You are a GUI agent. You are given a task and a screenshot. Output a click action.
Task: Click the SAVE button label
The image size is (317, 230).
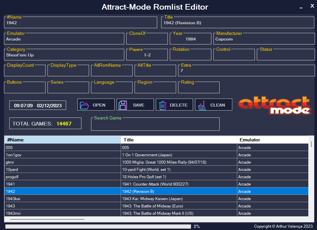point(139,105)
